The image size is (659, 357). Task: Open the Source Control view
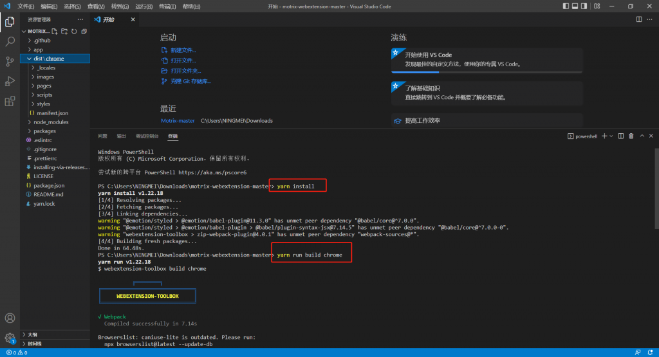point(10,61)
